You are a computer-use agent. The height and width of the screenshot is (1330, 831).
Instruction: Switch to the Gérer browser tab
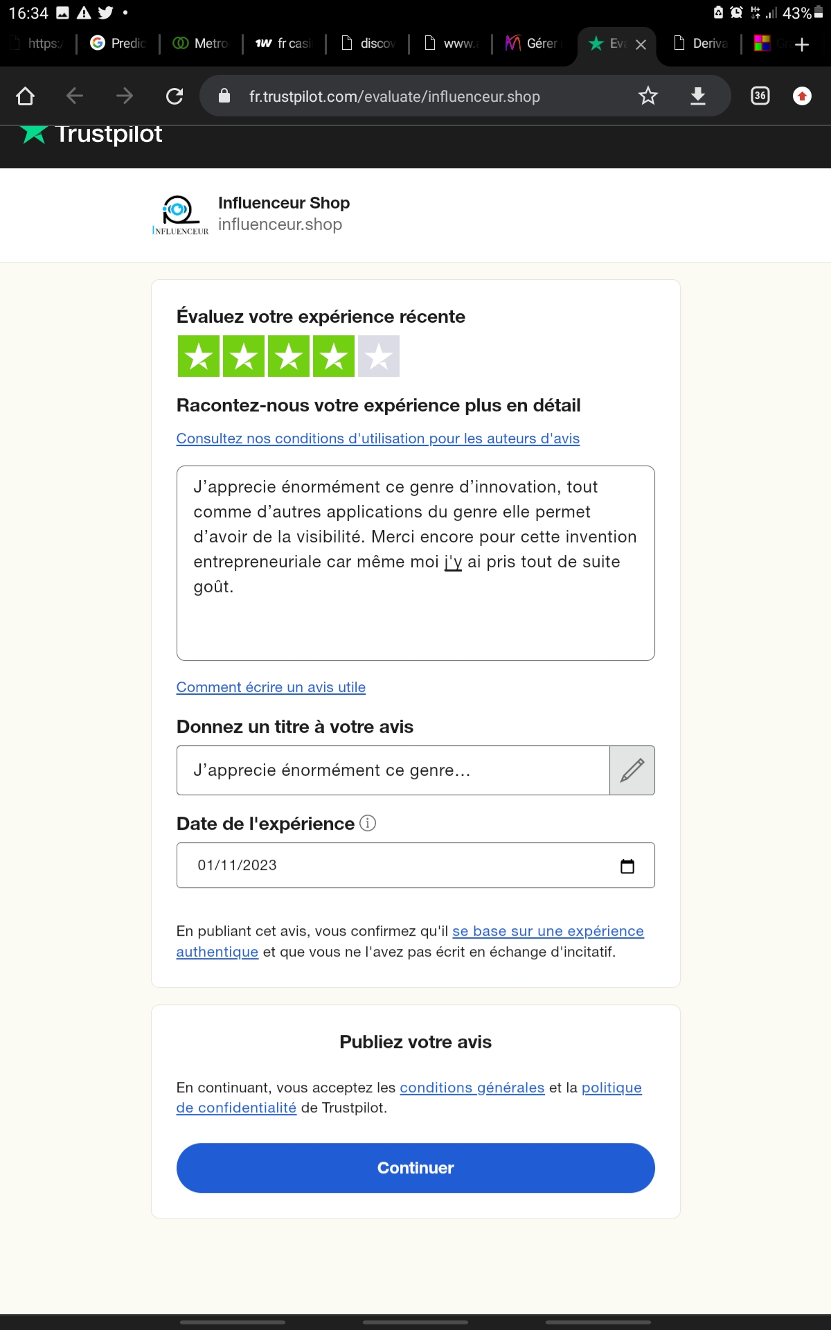click(533, 44)
